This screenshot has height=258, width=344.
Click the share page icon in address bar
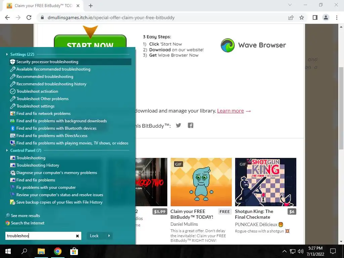(291, 17)
